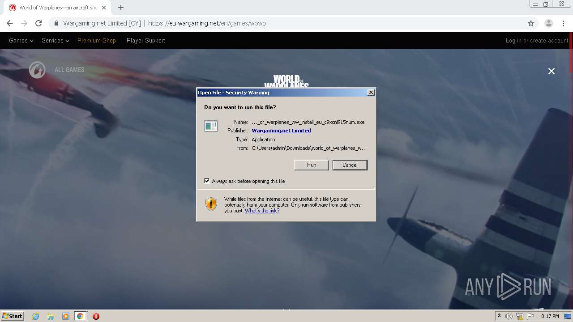Close the World of Warplanes tab
Image resolution: width=573 pixels, height=322 pixels.
(x=104, y=8)
